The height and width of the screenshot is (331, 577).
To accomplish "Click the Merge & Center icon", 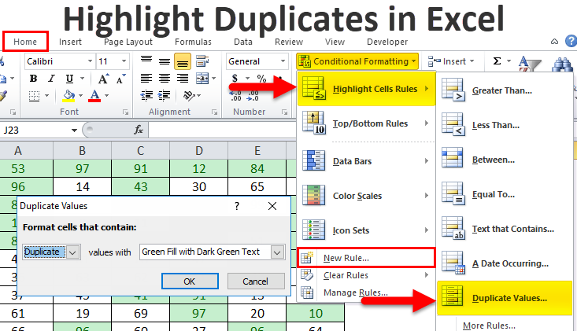I will [202, 79].
